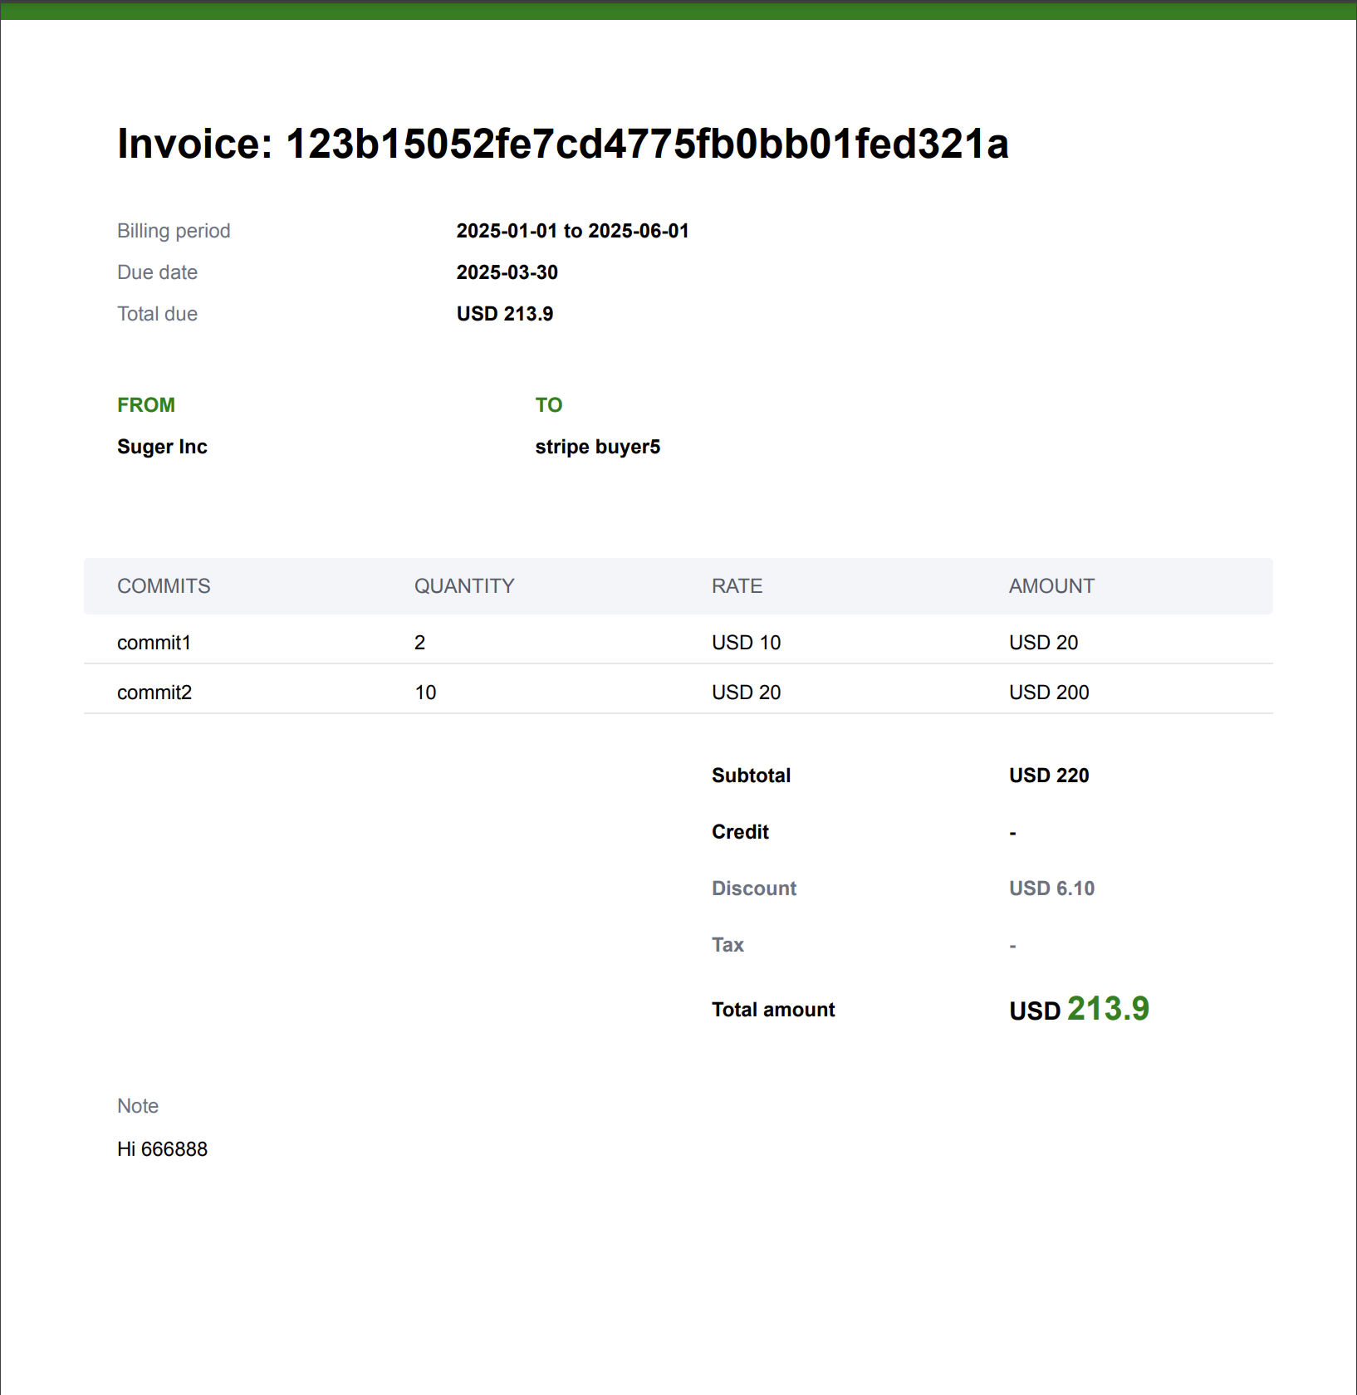Click the AMOUNT column header
The image size is (1357, 1395).
pos(1051,586)
